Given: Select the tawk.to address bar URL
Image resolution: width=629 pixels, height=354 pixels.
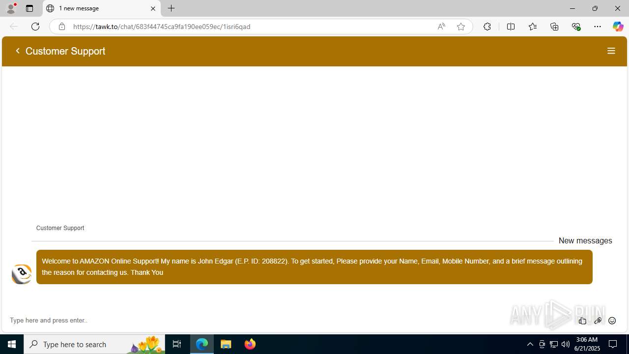Looking at the screenshot, I should coord(162,27).
